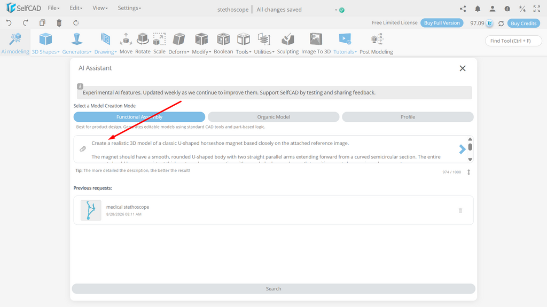Open Image To 3D tool
Image resolution: width=547 pixels, height=307 pixels.
click(x=316, y=43)
